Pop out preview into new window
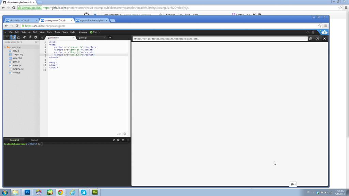349x196 pixels. (317, 39)
